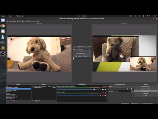158x119 pixels.
Task: Move the selected source down
Action: pos(41,101)
